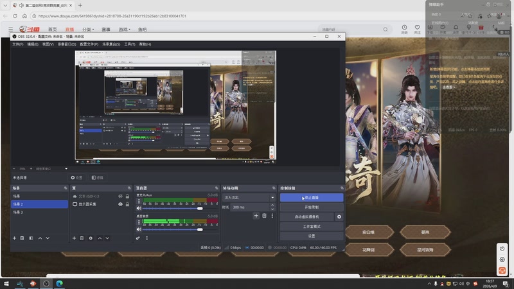Click 开始录制 start recording button
The width and height of the screenshot is (514, 289).
coord(312,207)
